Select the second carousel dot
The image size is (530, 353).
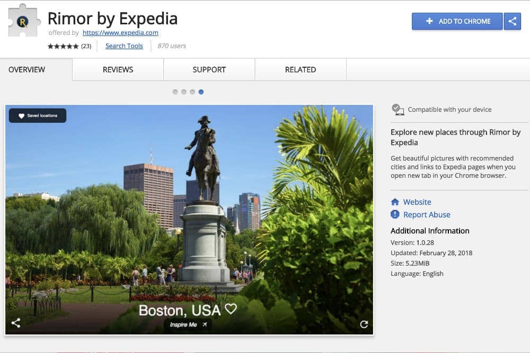tap(184, 92)
